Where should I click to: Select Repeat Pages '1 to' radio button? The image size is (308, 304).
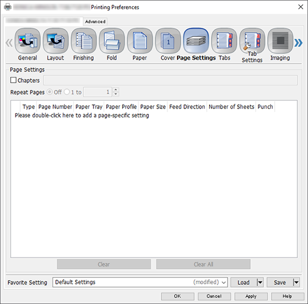tap(67, 92)
